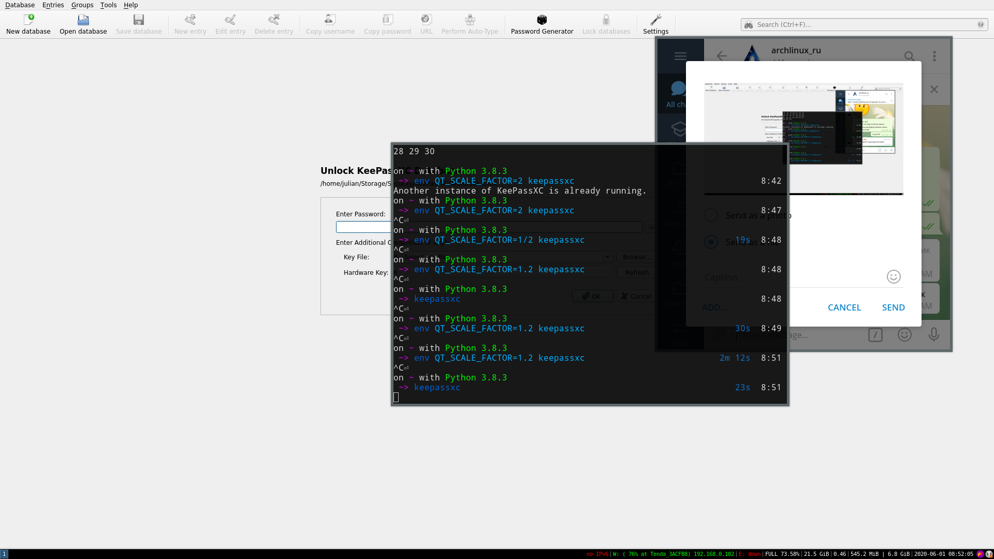The image size is (994, 559).
Task: Click the Copy password toolbar icon
Action: point(387,20)
